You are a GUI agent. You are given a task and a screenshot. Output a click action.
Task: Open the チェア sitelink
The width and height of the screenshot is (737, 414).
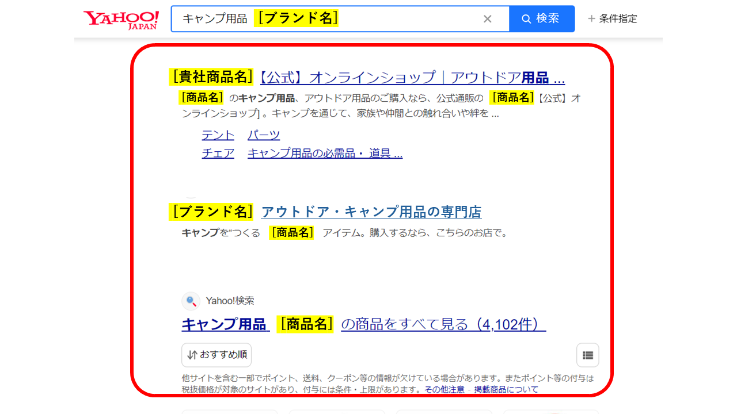pos(218,154)
